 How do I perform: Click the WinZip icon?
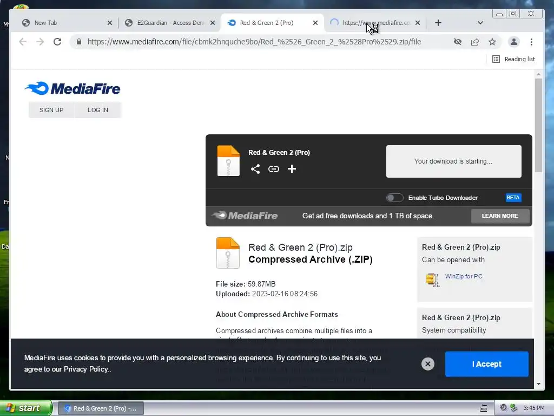(x=432, y=280)
